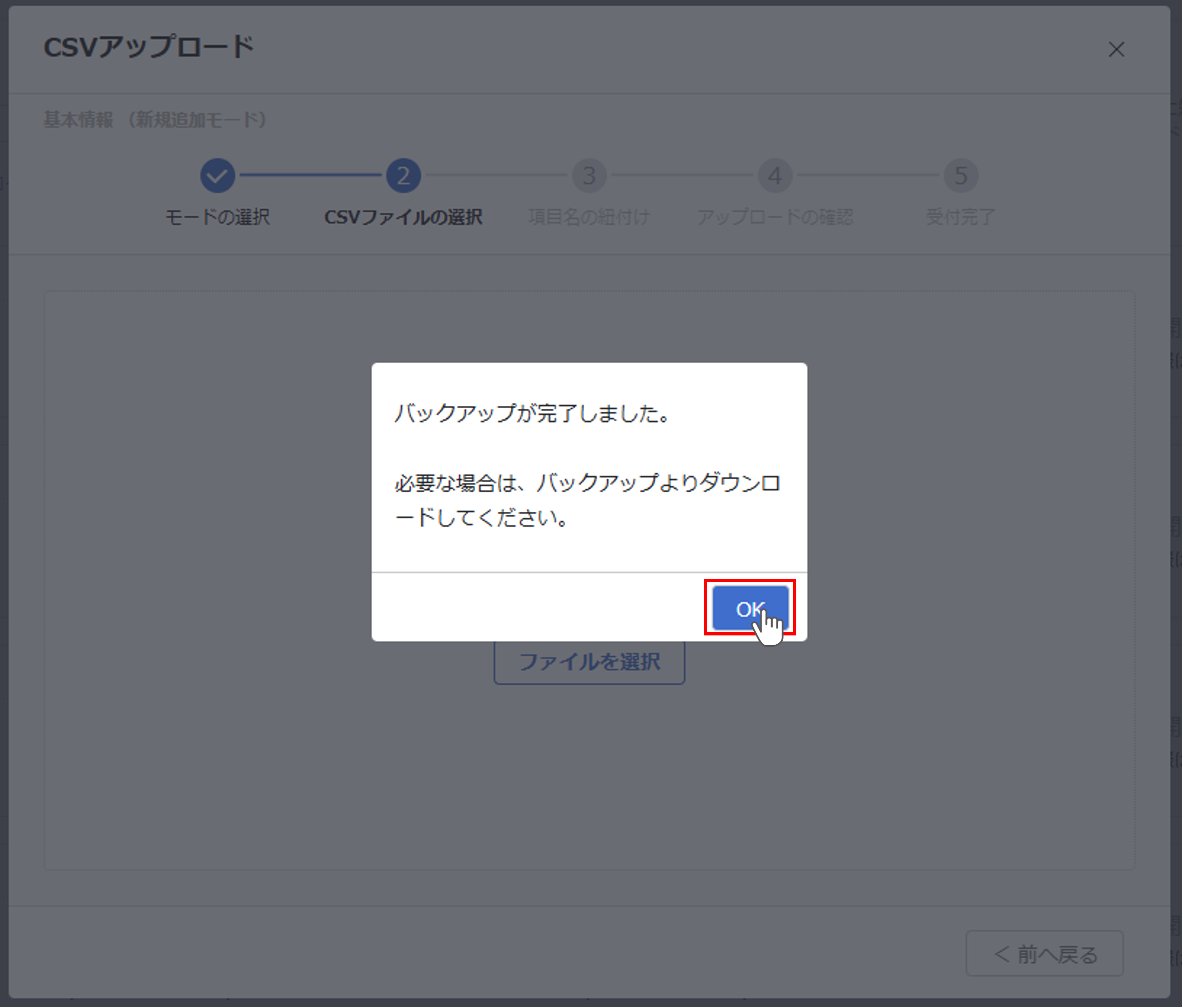Click the 項目名の紐付け step label
The width and height of the screenshot is (1182, 1007).
[589, 217]
